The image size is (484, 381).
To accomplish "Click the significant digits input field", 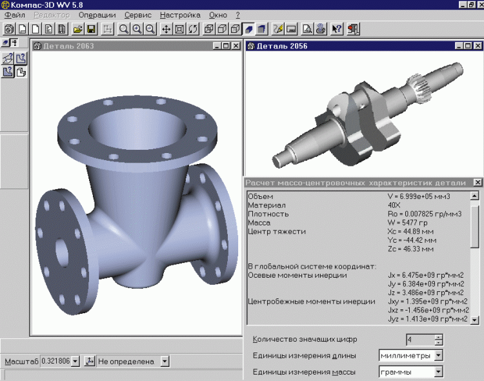I will tap(420, 340).
